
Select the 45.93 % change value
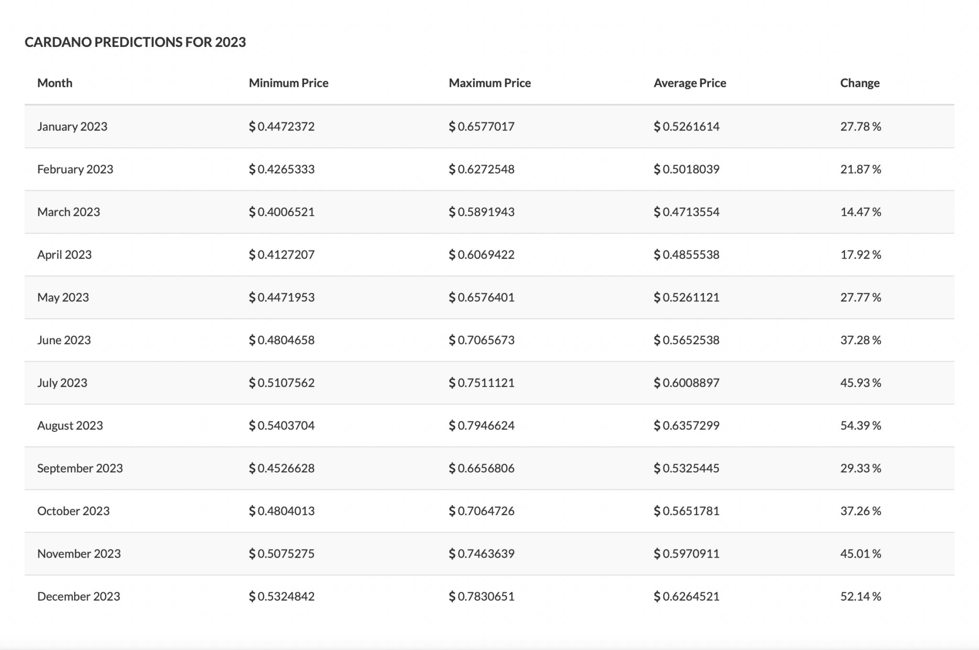(861, 383)
